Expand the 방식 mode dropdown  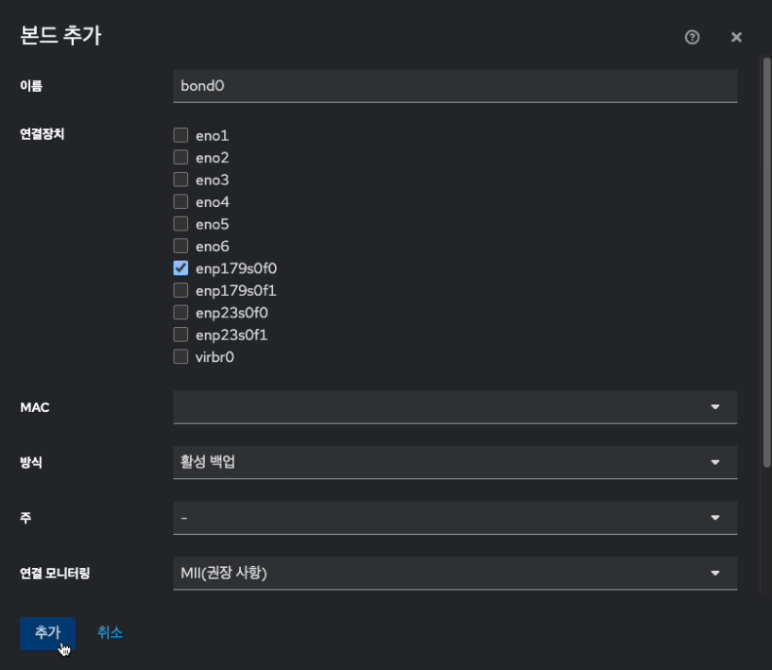pyautogui.click(x=455, y=462)
